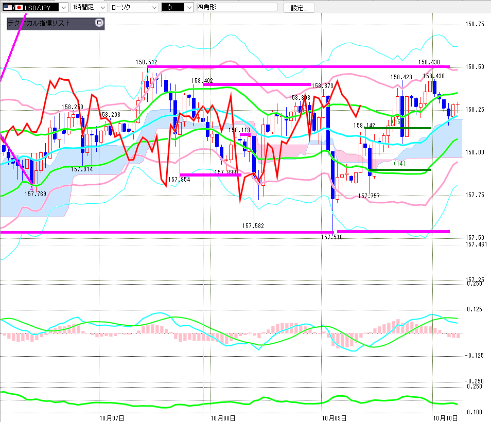The width and height of the screenshot is (491, 422).
Task: Expand the テクニカル指標リスト panel using its square icon
Action: tap(99, 23)
